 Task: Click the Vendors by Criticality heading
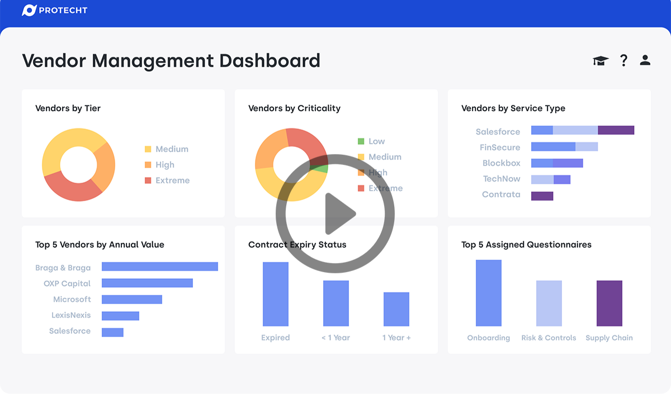(294, 108)
